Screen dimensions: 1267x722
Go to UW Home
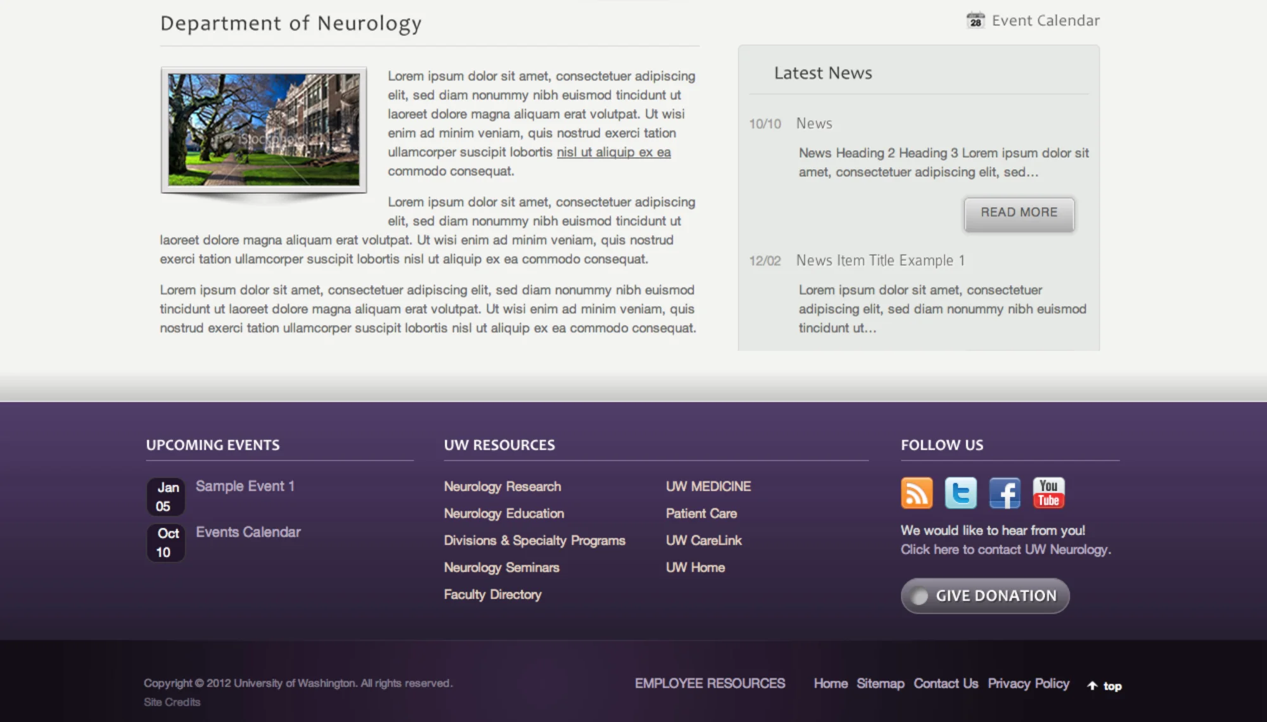click(696, 567)
